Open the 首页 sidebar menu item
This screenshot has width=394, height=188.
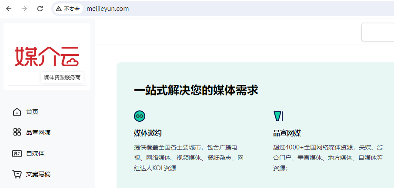pos(32,112)
